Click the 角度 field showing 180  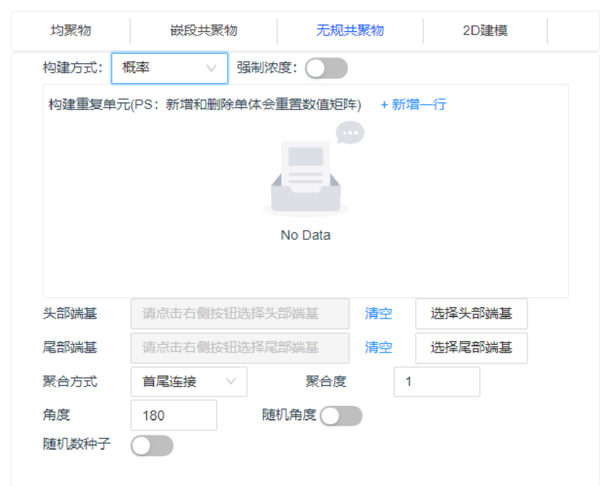(x=173, y=415)
